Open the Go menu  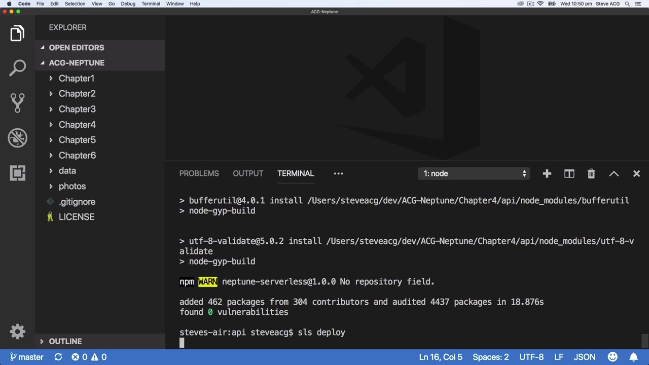coord(112,4)
